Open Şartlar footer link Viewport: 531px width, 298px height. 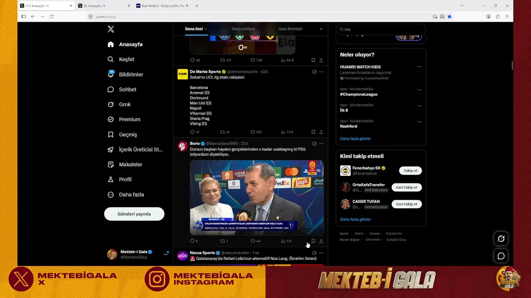pyautogui.click(x=344, y=234)
